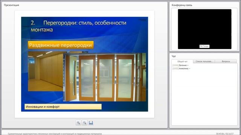The width and height of the screenshot is (241, 135).
Task: Click the Конференц-связь panel title
Action: pyautogui.click(x=182, y=5)
